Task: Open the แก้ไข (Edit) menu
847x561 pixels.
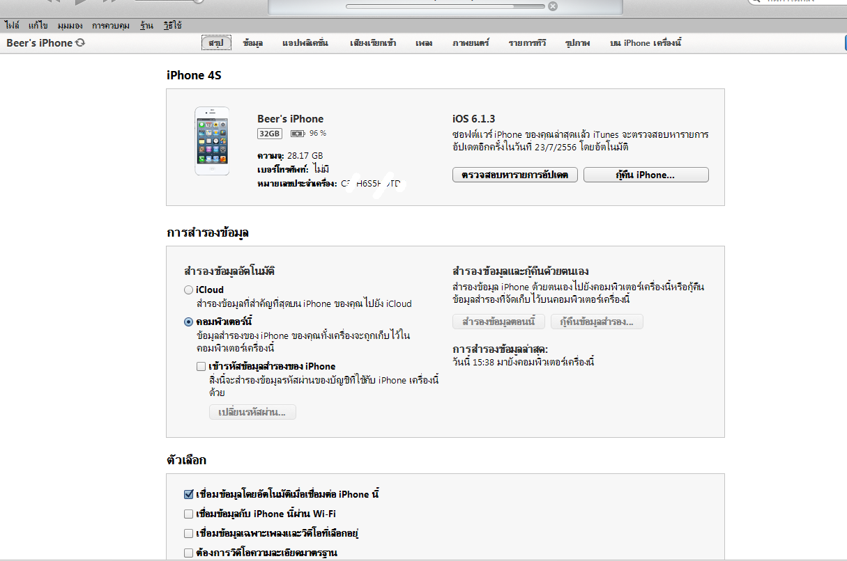Action: (x=38, y=25)
